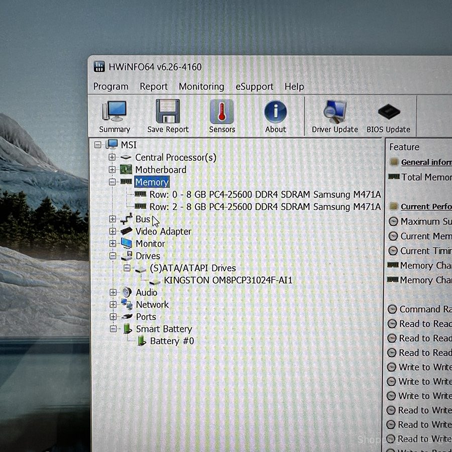Click the Audio speaker icon
Screen dimensions: 452x452
click(x=127, y=292)
